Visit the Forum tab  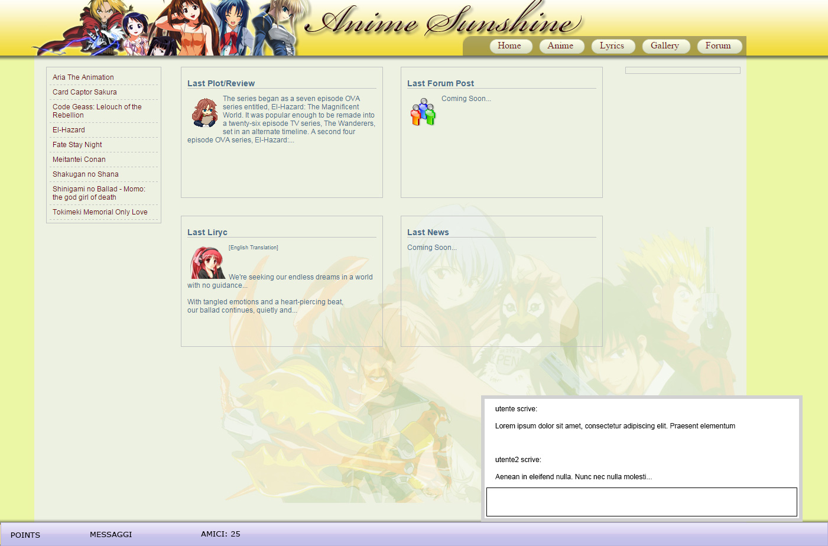(719, 46)
